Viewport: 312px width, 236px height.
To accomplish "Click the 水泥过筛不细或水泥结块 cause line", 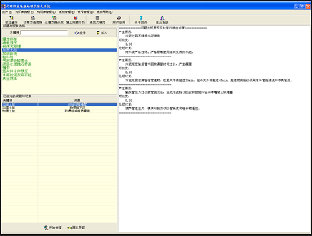I will [143, 36].
